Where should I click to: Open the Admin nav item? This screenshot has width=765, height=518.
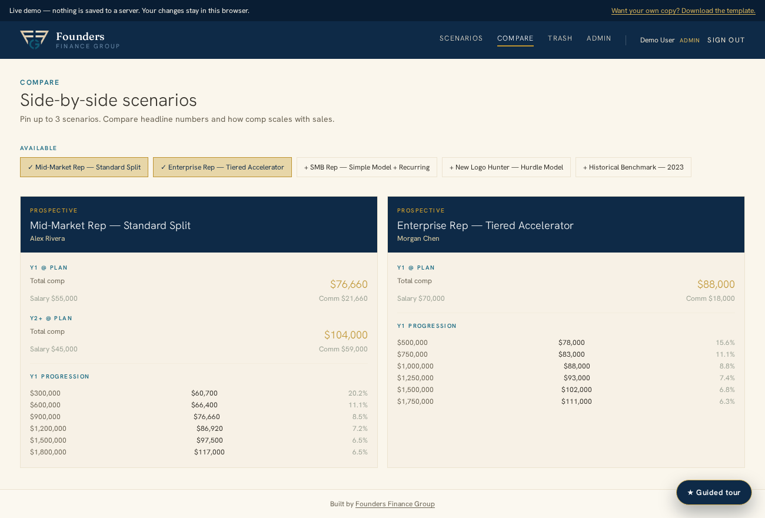click(599, 38)
